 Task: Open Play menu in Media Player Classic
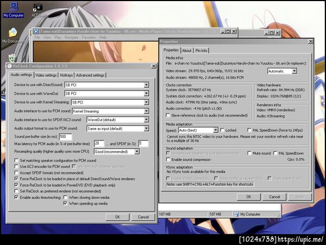pos(58,37)
